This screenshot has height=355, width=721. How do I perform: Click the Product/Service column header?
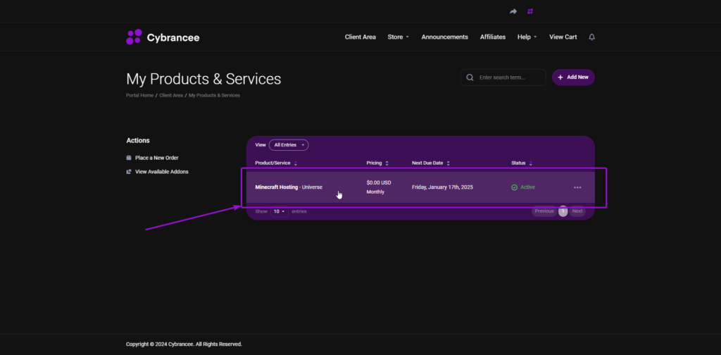click(272, 163)
